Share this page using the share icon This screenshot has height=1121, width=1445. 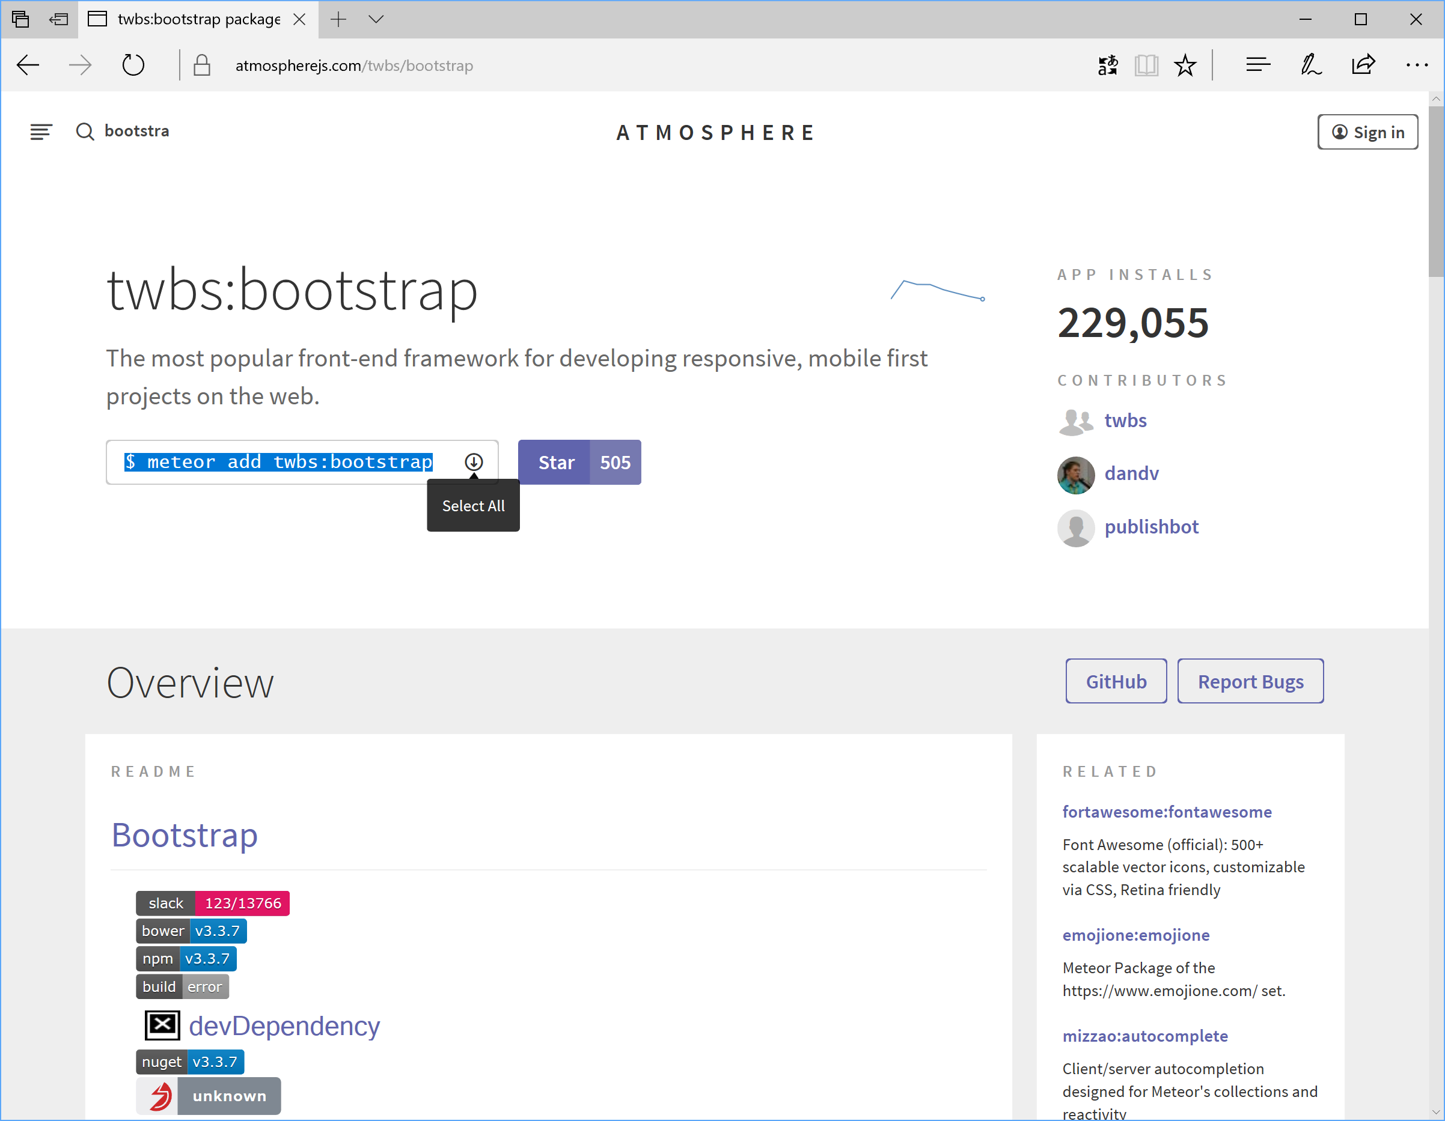pos(1364,64)
